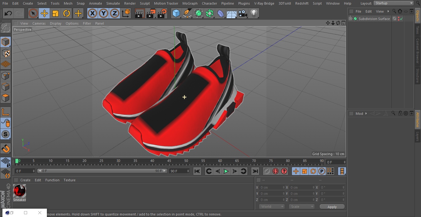The width and height of the screenshot is (421, 217).
Task: Click Make Editable icon in left toolbar
Action: pyautogui.click(x=6, y=28)
